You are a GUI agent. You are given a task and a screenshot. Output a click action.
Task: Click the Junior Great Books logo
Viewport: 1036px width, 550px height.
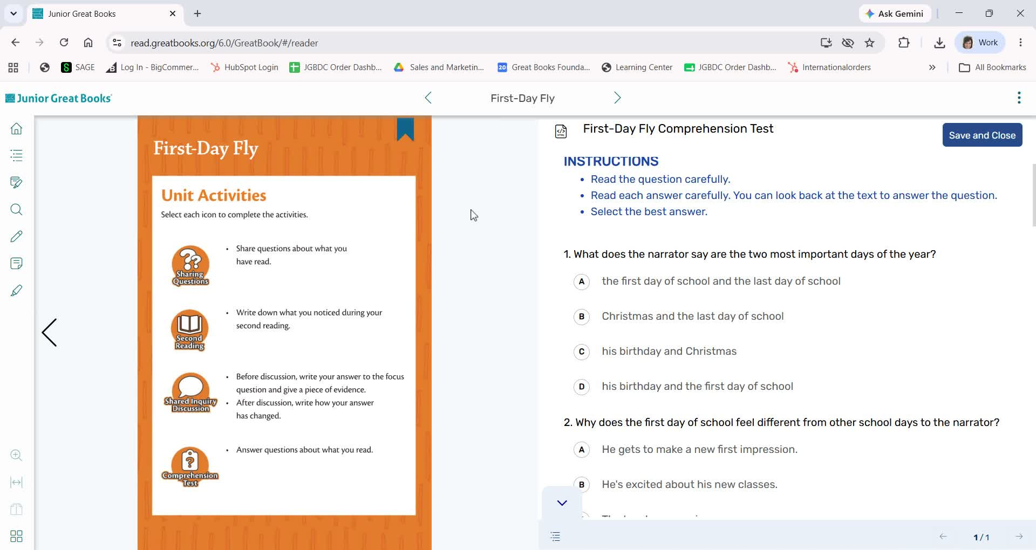point(59,98)
